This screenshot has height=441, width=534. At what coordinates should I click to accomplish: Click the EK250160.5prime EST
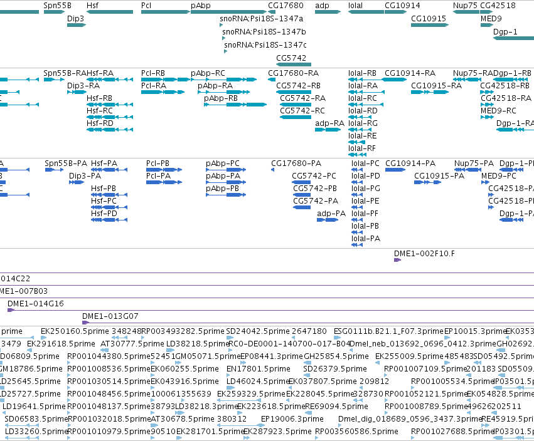[43, 338]
